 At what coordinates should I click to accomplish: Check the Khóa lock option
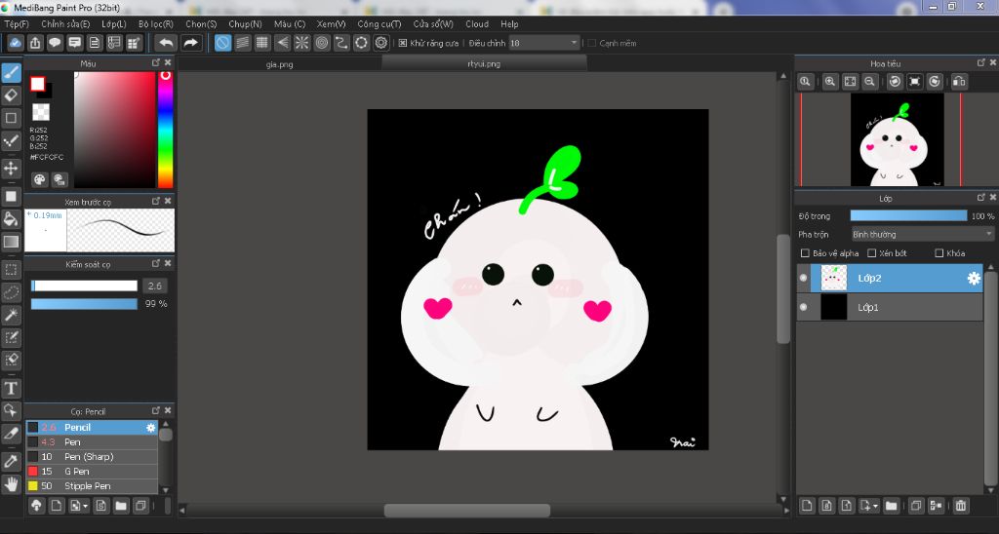point(939,253)
